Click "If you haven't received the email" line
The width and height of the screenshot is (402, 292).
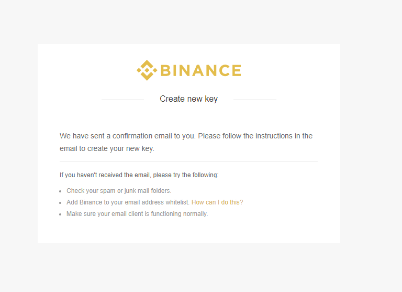click(139, 175)
